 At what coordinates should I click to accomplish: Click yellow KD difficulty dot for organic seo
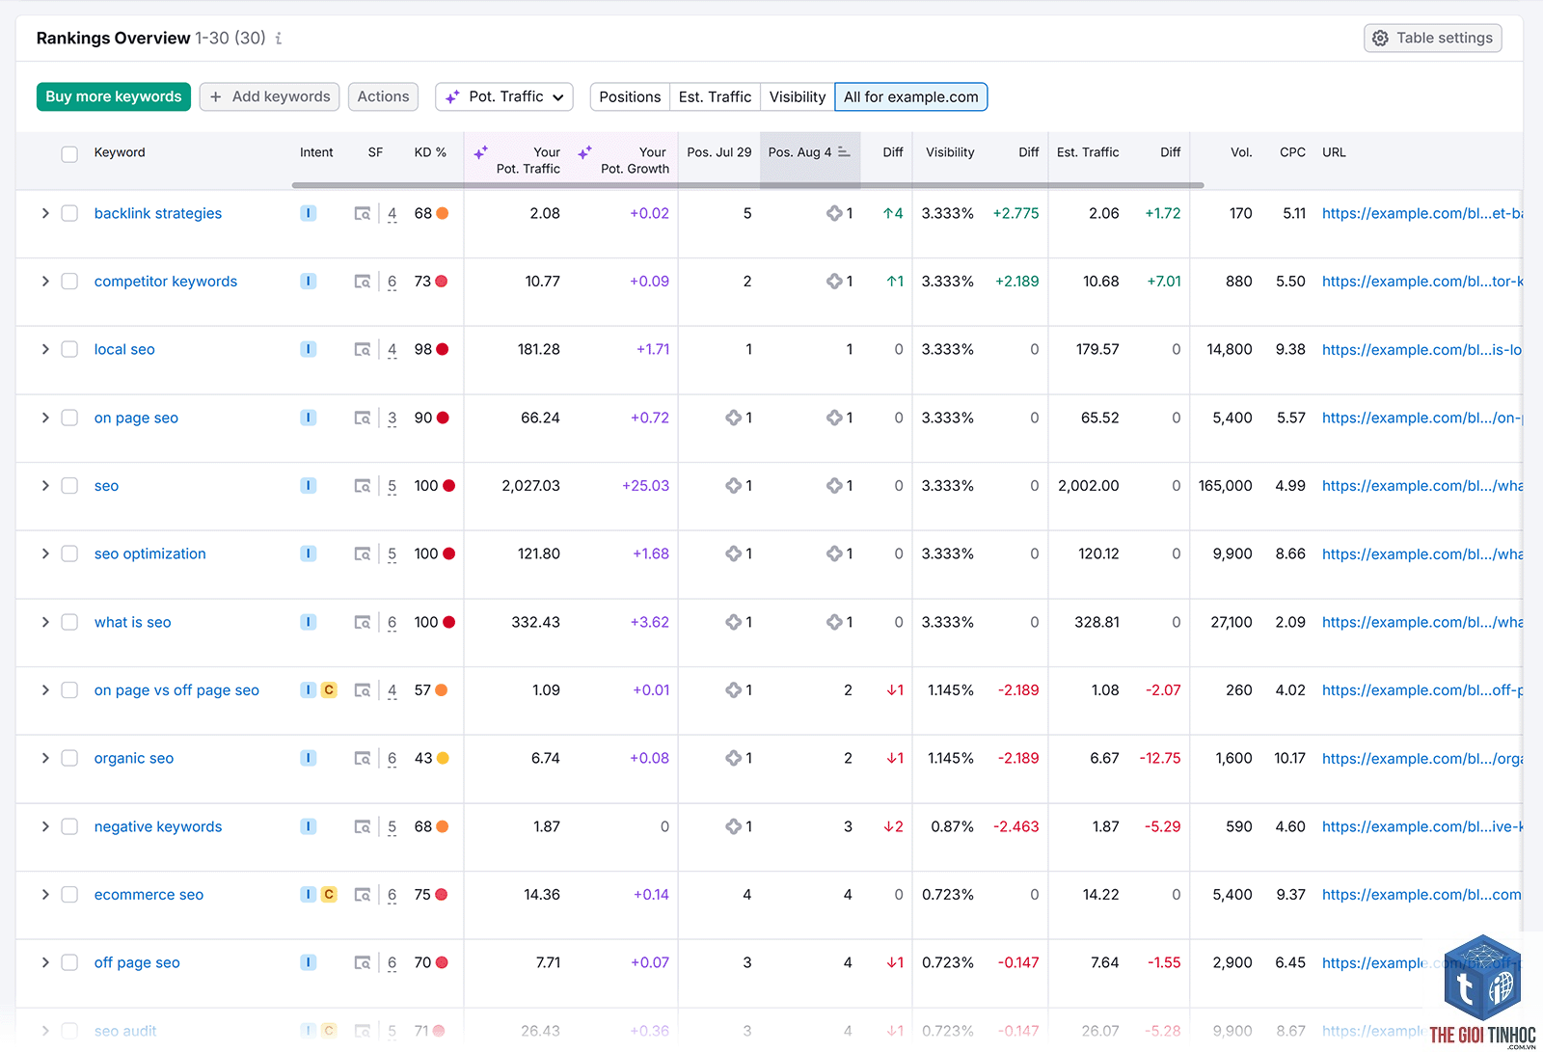pos(443,758)
